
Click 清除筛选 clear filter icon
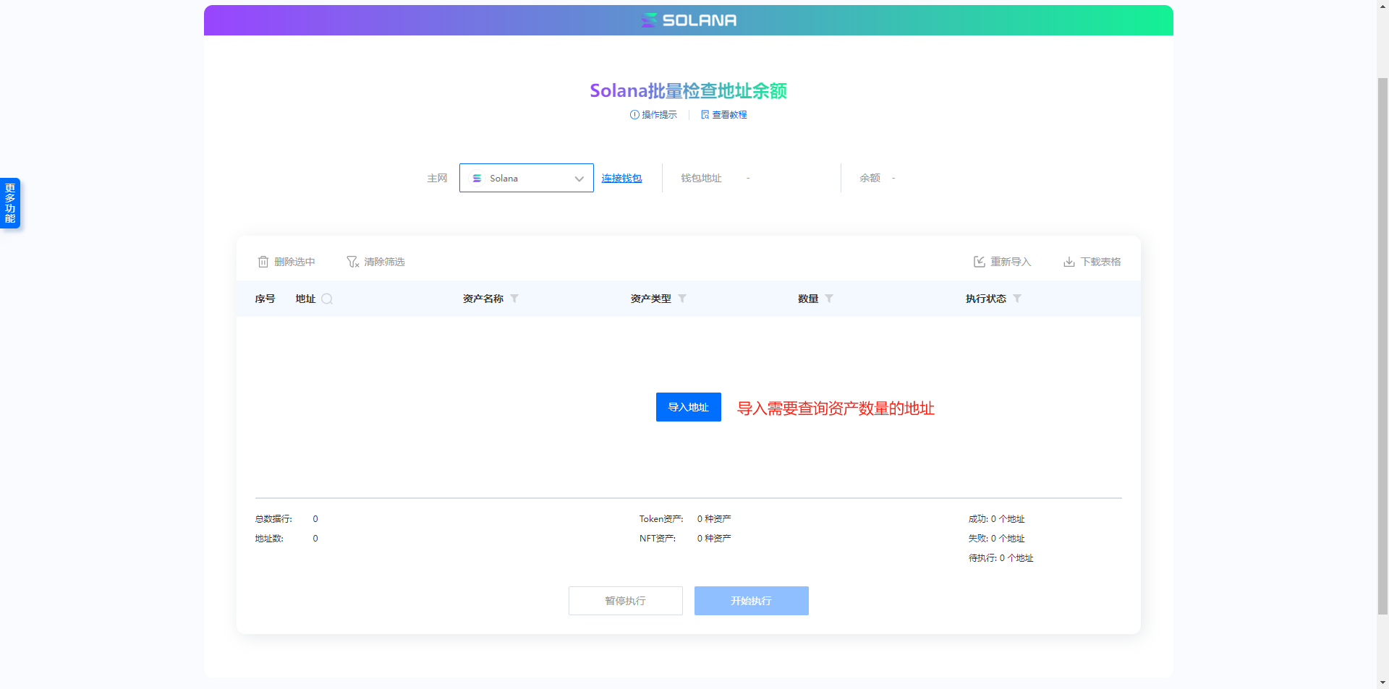(352, 262)
